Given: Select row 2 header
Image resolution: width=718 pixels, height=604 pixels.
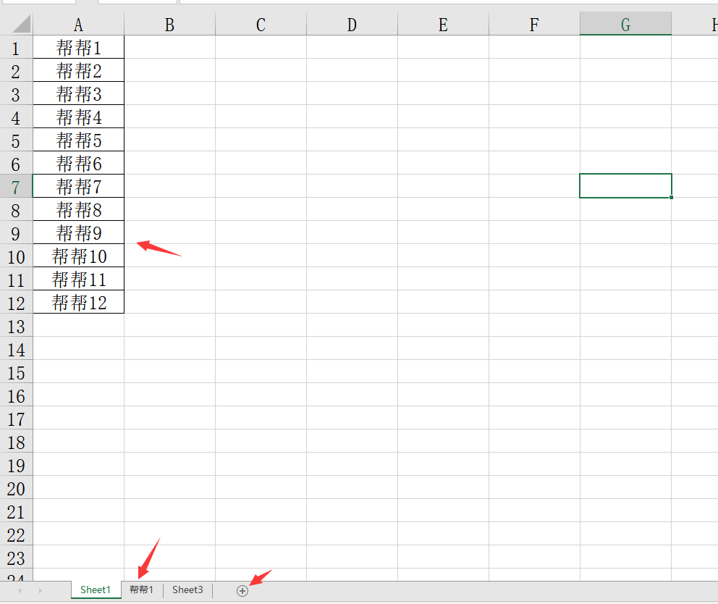Looking at the screenshot, I should pos(16,70).
